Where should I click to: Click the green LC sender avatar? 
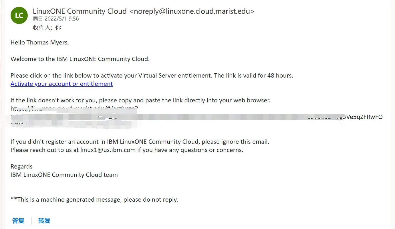(19, 15)
